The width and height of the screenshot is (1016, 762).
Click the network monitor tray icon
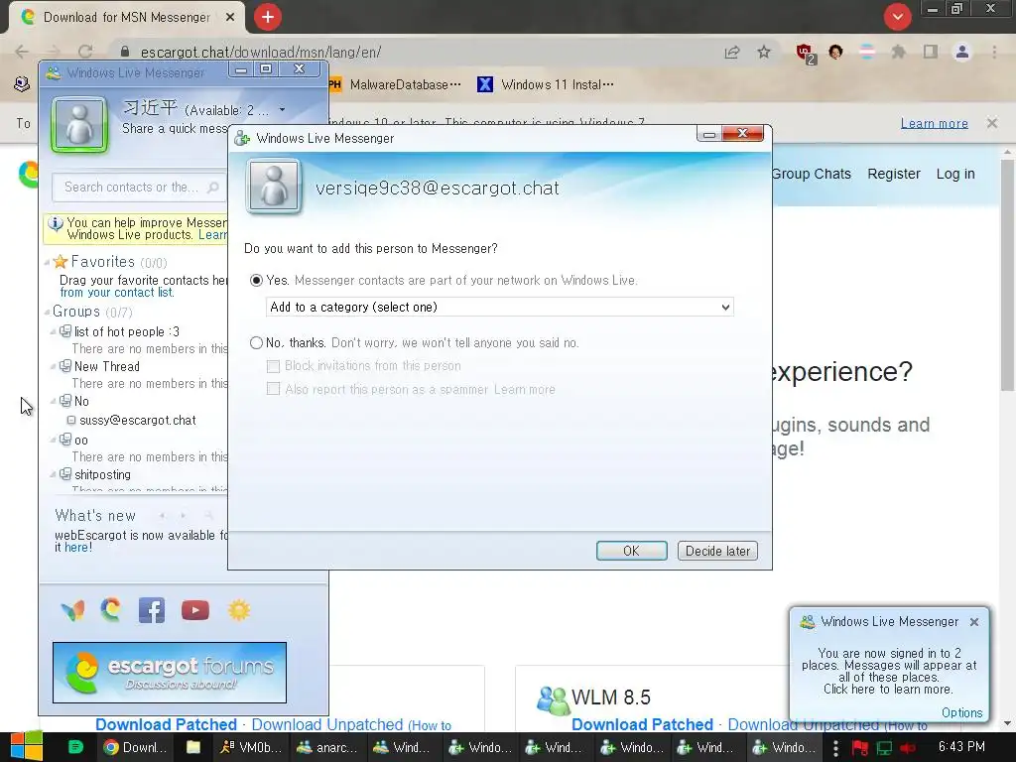(884, 748)
